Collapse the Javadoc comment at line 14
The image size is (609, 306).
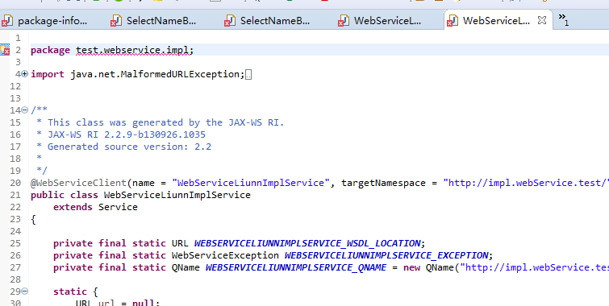24,110
